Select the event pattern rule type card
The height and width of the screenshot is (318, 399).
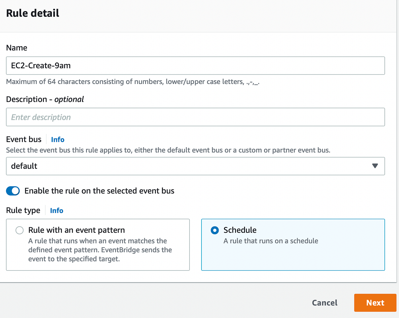pyautogui.click(x=98, y=245)
